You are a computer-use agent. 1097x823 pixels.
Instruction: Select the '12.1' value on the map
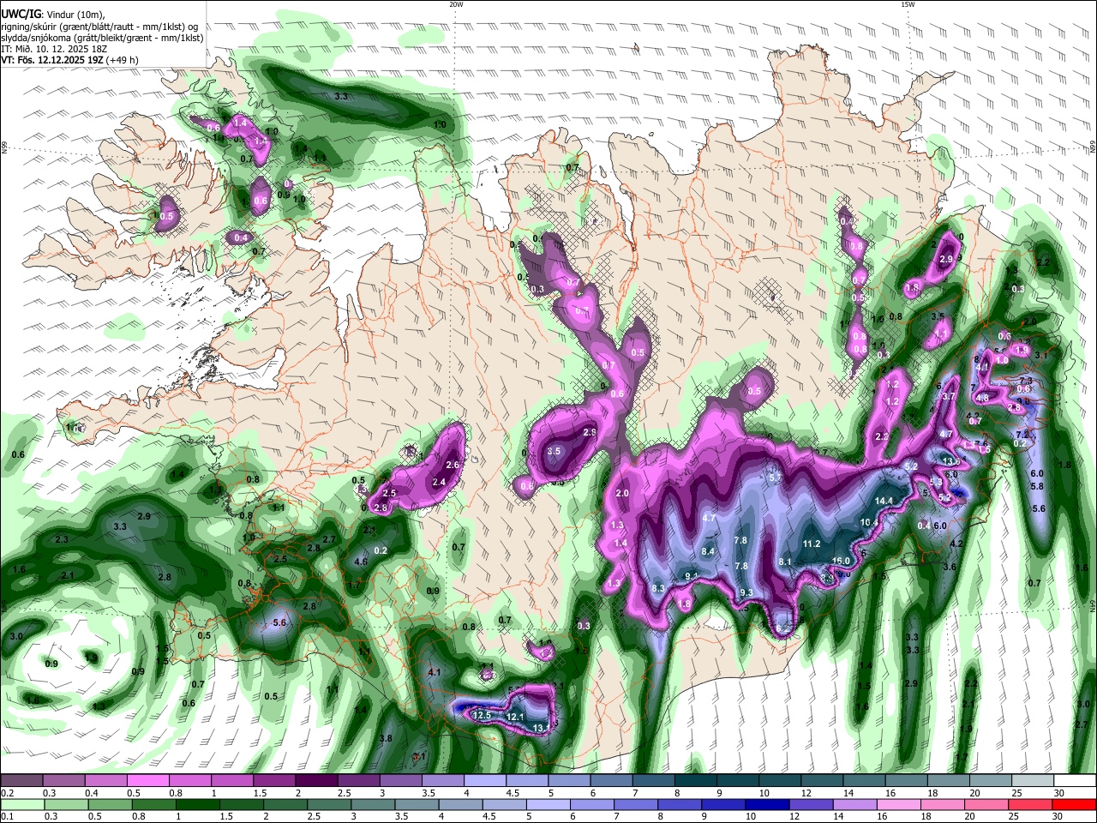click(514, 717)
